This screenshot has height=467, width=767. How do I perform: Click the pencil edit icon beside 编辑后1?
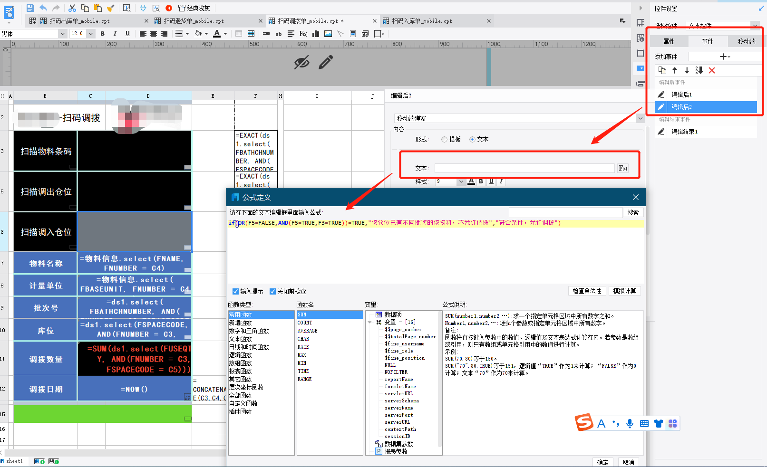click(x=661, y=95)
